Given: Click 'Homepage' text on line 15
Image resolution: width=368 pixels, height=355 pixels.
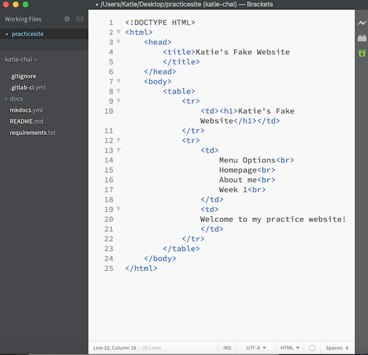Looking at the screenshot, I should [x=238, y=170].
